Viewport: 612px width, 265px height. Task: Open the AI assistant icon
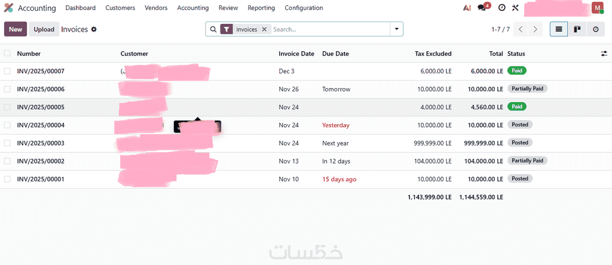pos(467,8)
